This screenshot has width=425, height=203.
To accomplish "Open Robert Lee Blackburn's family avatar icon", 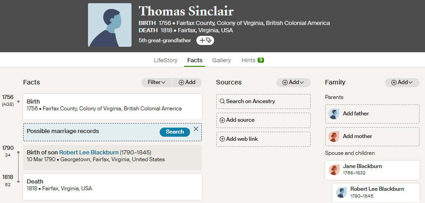I will 342,193.
